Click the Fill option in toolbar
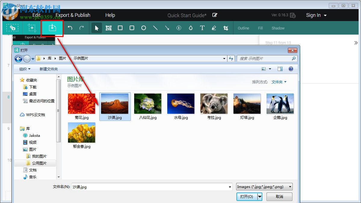 261,28
